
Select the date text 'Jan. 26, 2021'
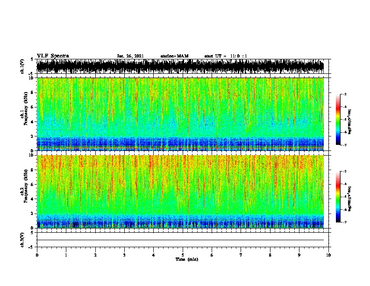click(130, 56)
